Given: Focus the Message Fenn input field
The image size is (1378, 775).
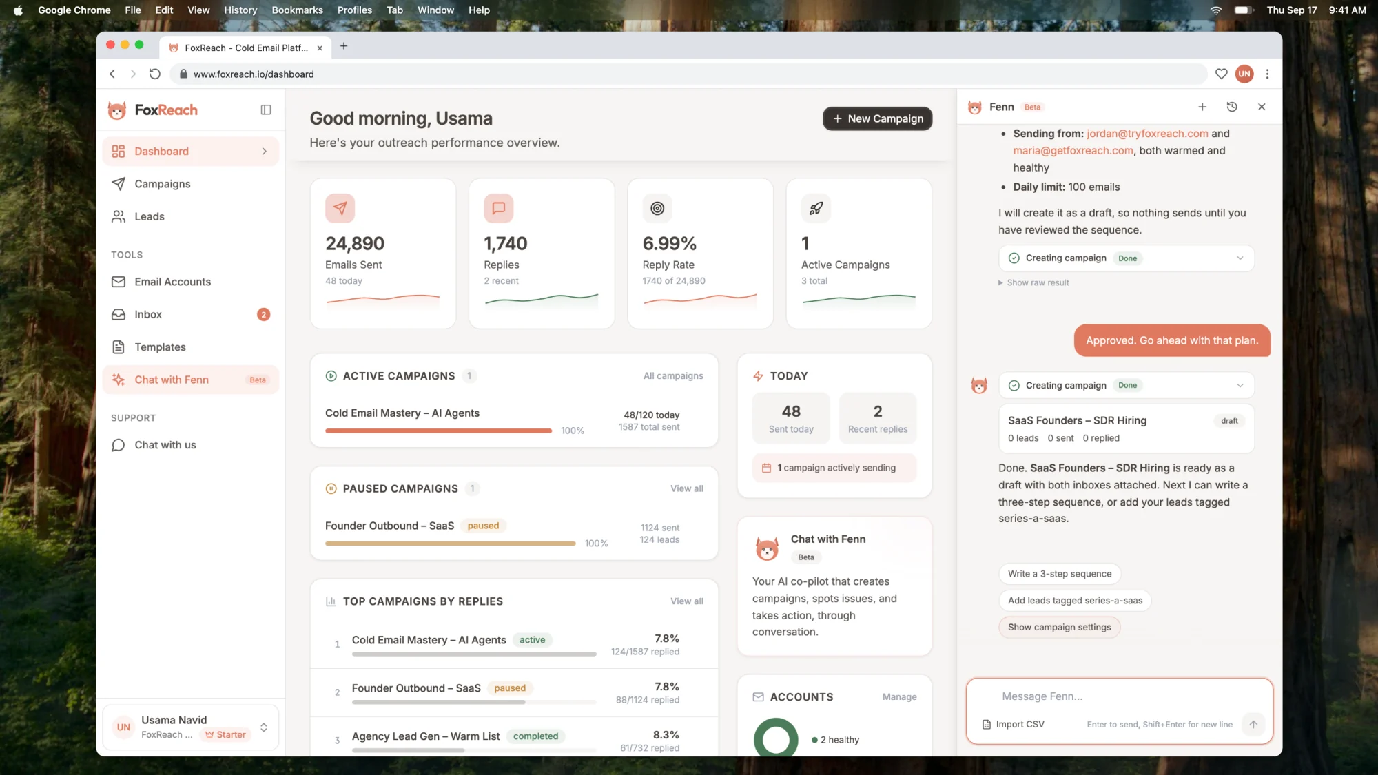Looking at the screenshot, I should point(1119,697).
